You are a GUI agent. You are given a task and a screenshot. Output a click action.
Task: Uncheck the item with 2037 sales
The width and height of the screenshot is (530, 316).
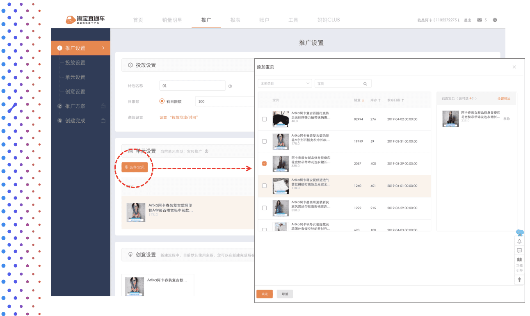coord(264,163)
